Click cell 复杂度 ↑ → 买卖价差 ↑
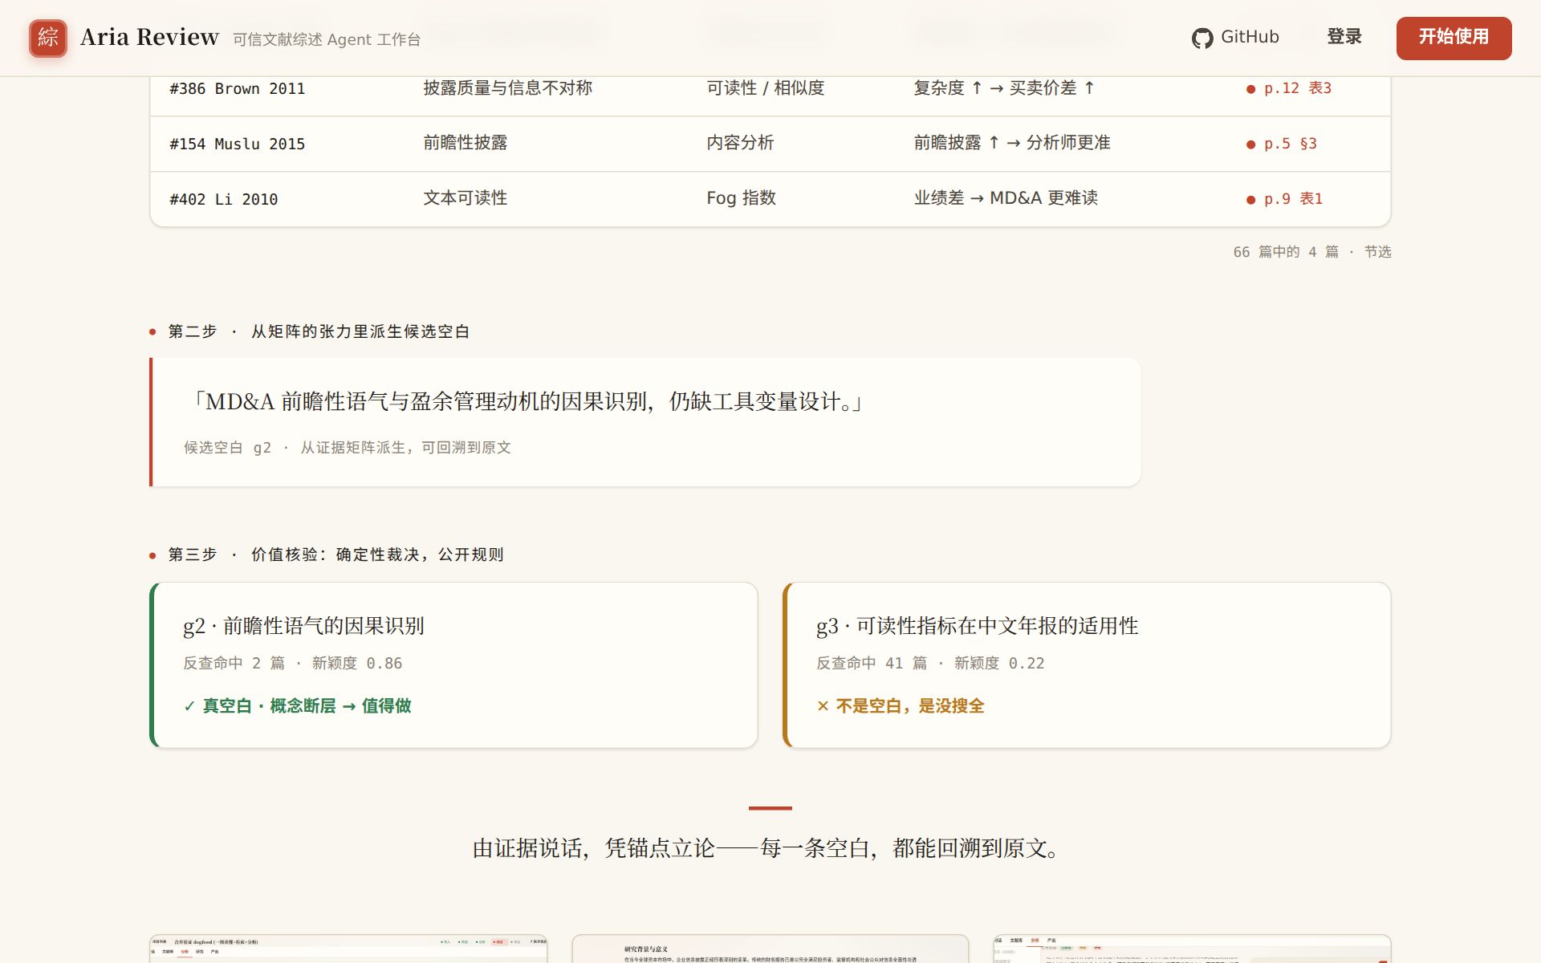 (1004, 88)
